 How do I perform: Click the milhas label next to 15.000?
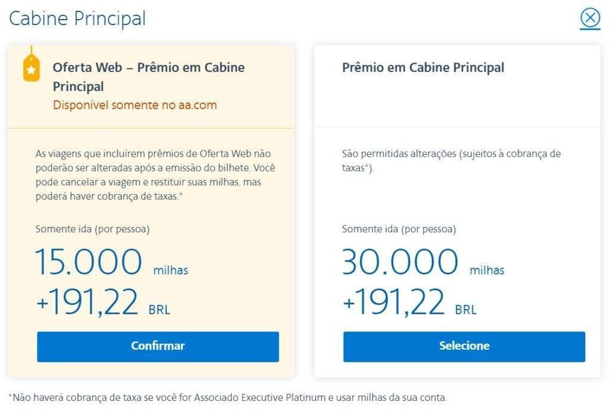tap(171, 270)
